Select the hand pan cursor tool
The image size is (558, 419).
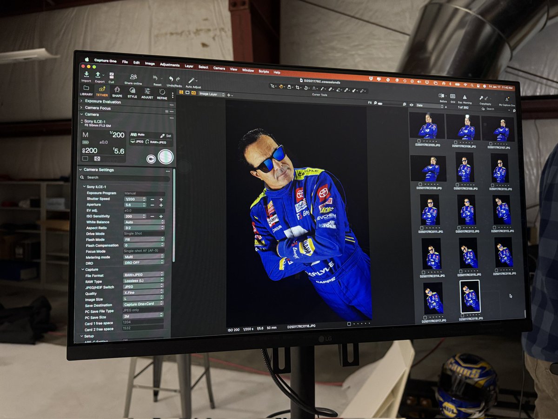coord(281,86)
